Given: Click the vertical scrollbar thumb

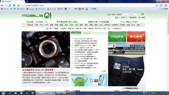Looking at the screenshot, I should [168, 23].
